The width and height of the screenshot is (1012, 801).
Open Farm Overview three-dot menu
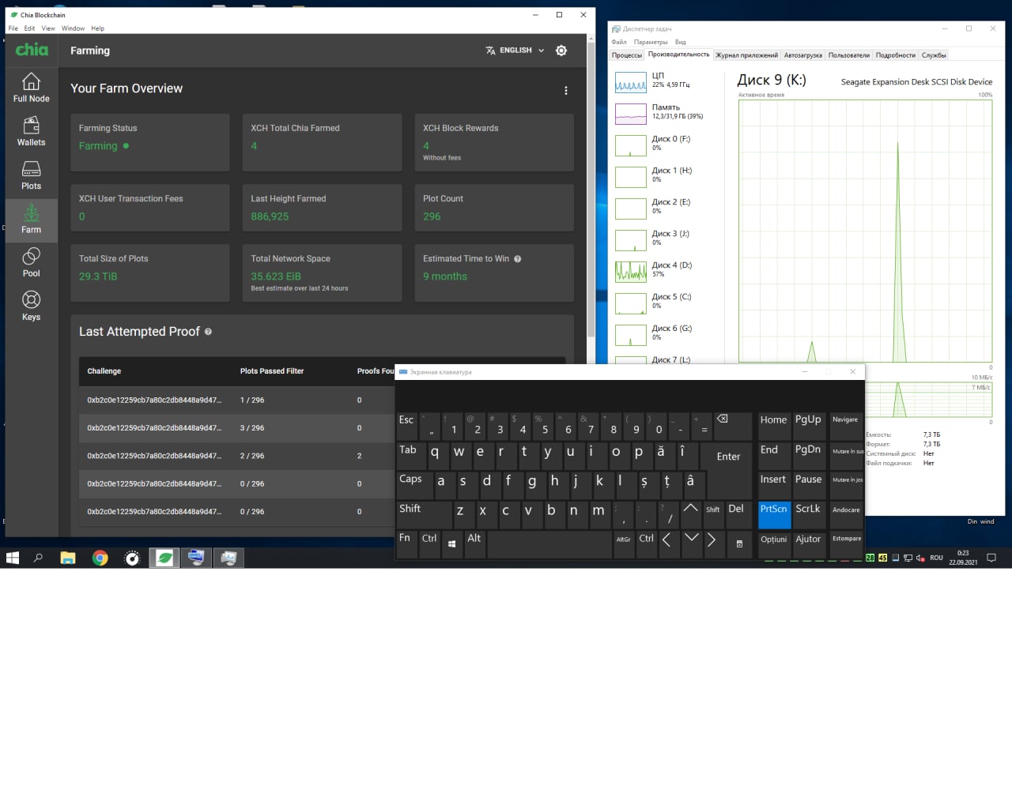coord(566,90)
